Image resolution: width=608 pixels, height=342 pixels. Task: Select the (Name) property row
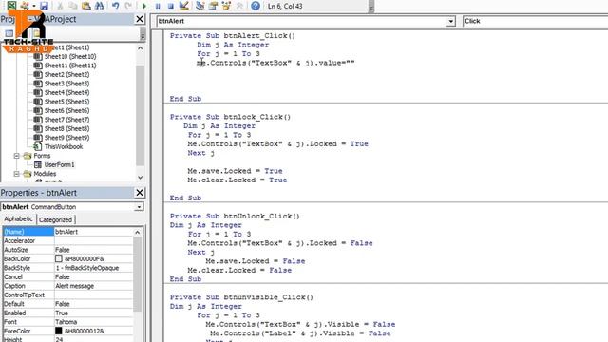click(67, 232)
